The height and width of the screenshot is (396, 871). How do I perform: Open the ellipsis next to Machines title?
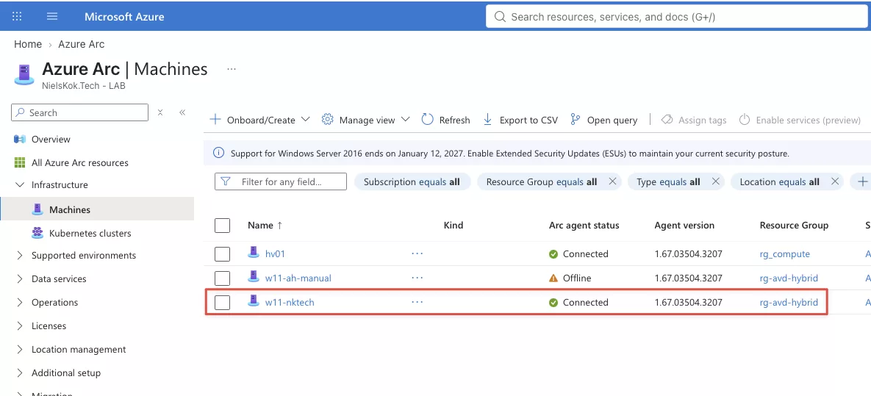click(232, 69)
